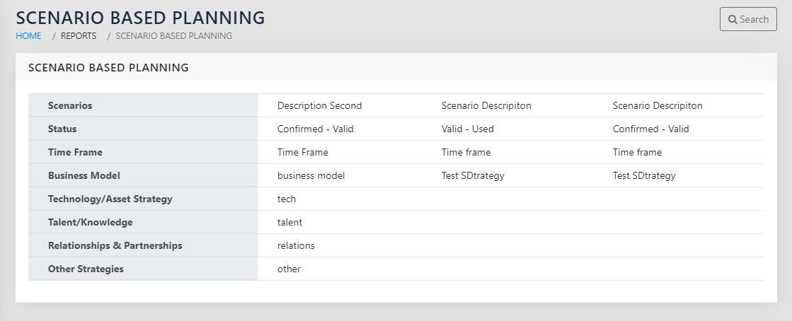Screen dimensions: 792x321
Task: Click the Relationships & Partnerships row label
Action: click(x=115, y=245)
